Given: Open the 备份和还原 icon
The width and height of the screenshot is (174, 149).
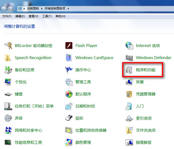Looking at the screenshot, I should (8, 70).
